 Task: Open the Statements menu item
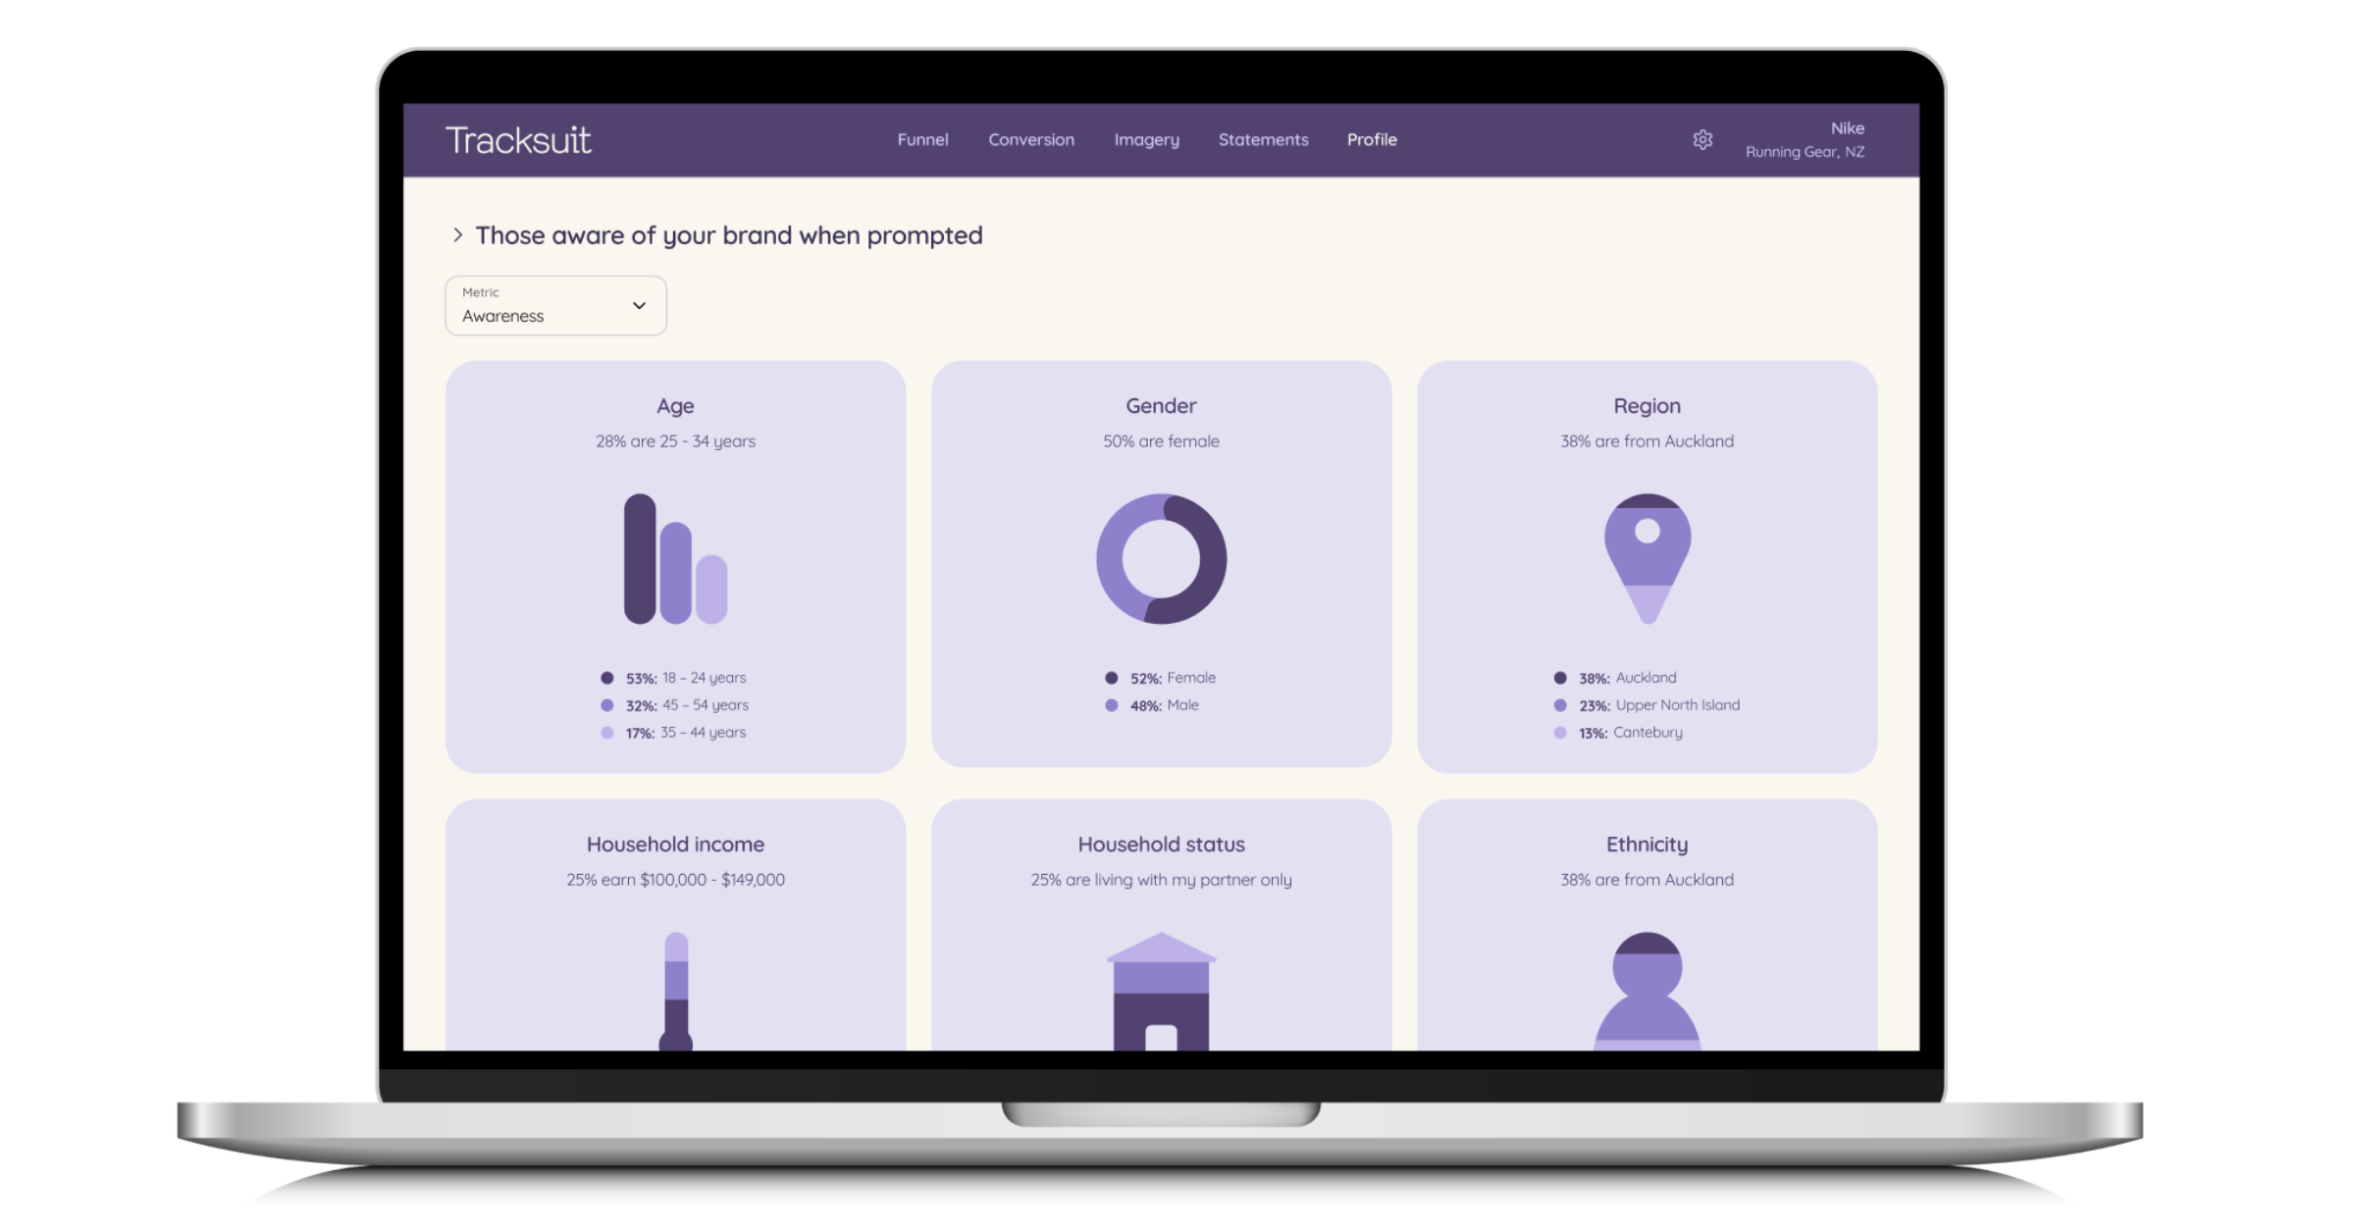click(x=1263, y=138)
